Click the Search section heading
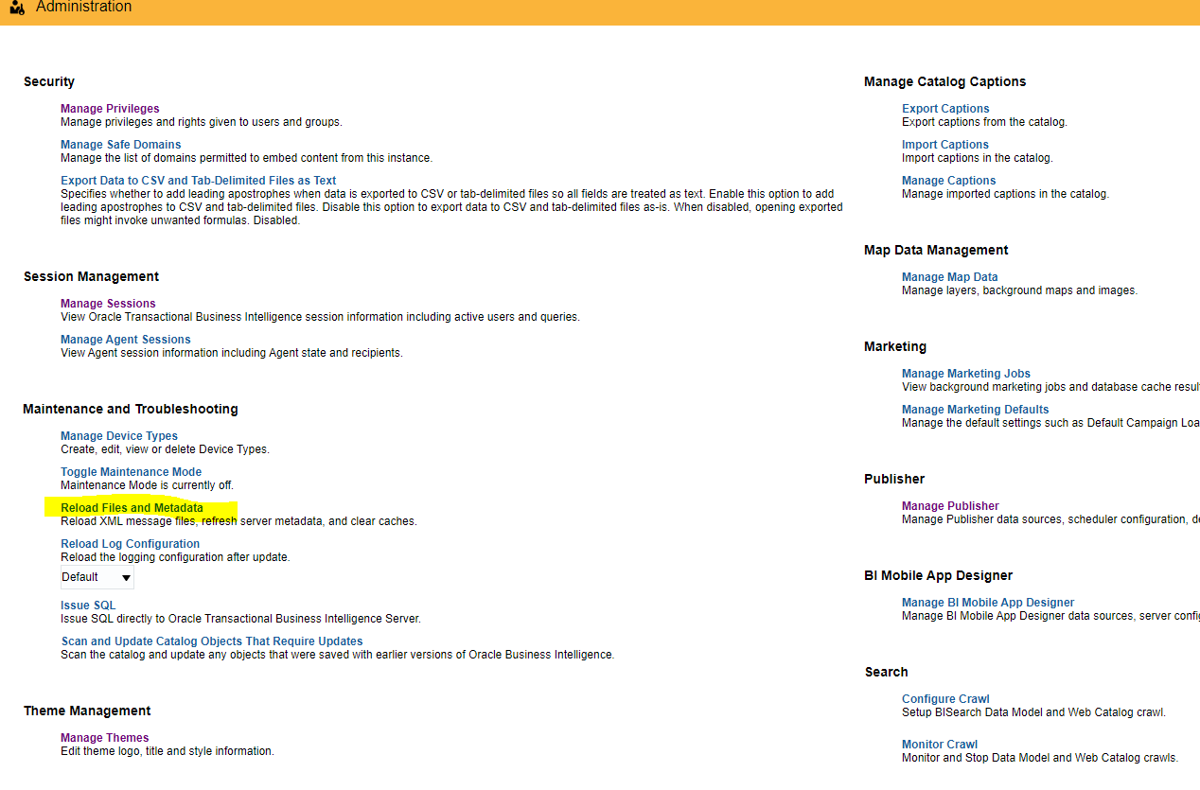This screenshot has width=1200, height=790. tap(887, 673)
